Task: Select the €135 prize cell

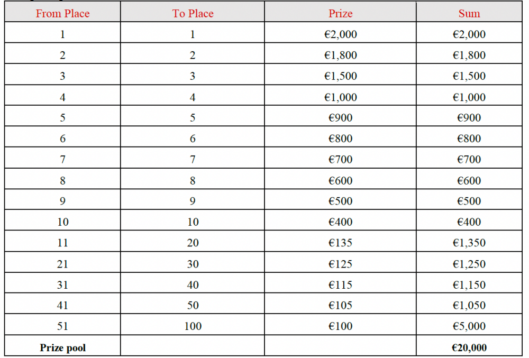Action: point(340,243)
